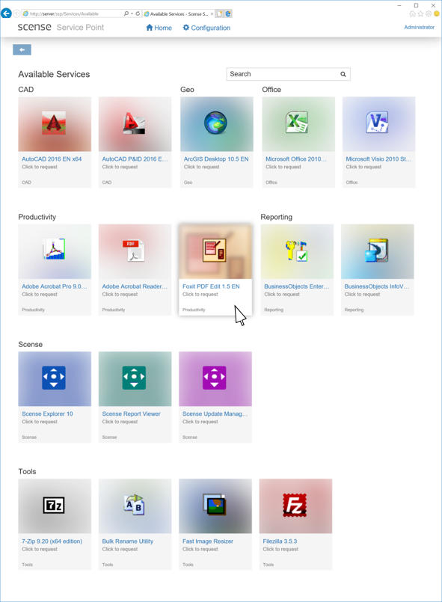The width and height of the screenshot is (442, 602).
Task: Go back with the browser back arrow
Action: 6,13
